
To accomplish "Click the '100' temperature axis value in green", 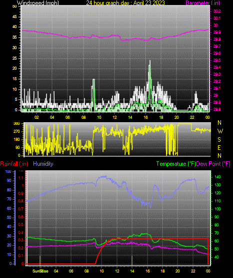I will click(217, 209).
